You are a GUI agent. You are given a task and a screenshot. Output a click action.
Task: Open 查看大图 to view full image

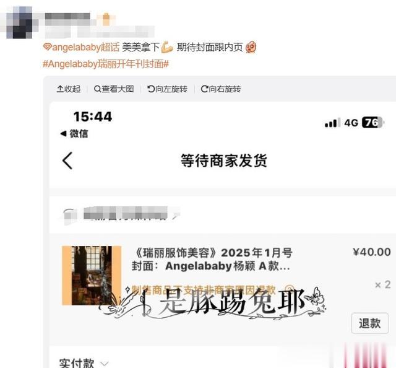(114, 89)
